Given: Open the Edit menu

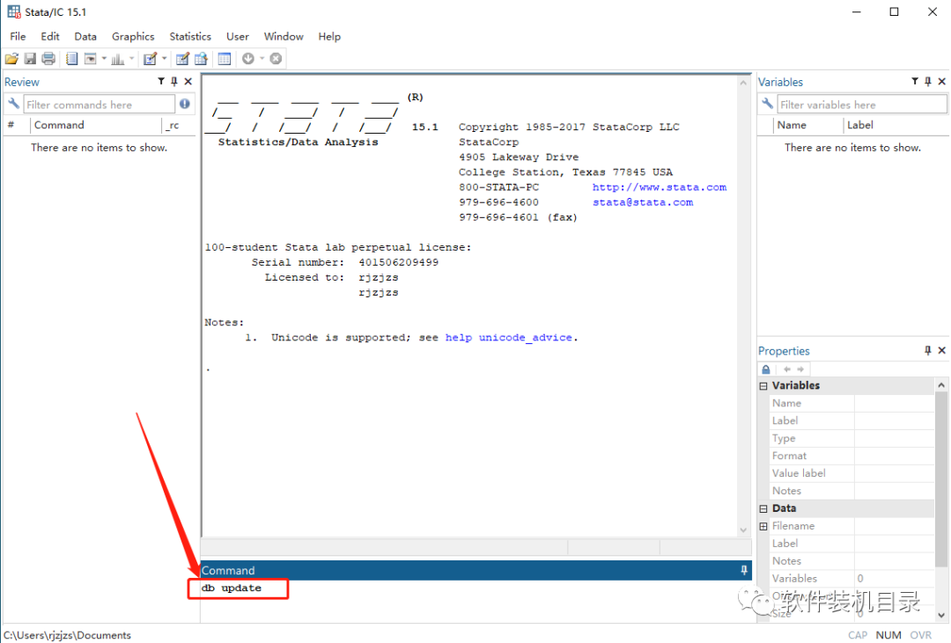Looking at the screenshot, I should [x=49, y=36].
